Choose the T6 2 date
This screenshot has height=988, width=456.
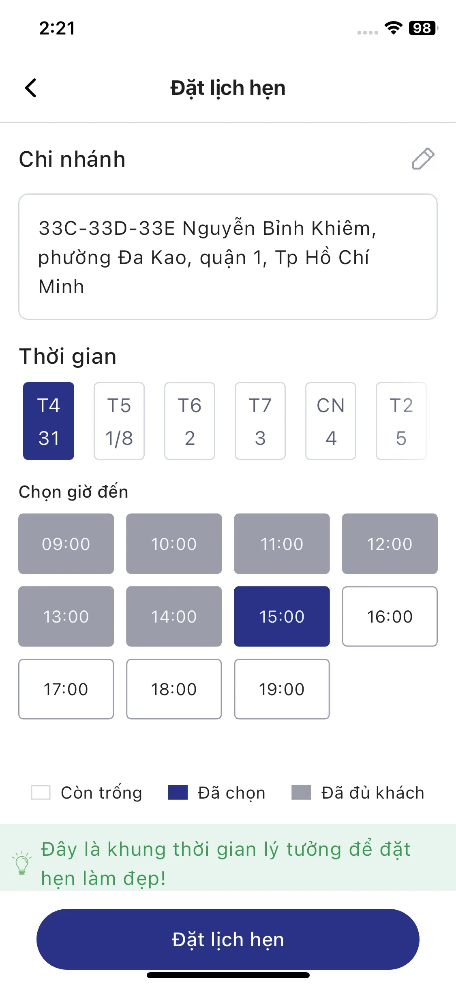pyautogui.click(x=190, y=421)
